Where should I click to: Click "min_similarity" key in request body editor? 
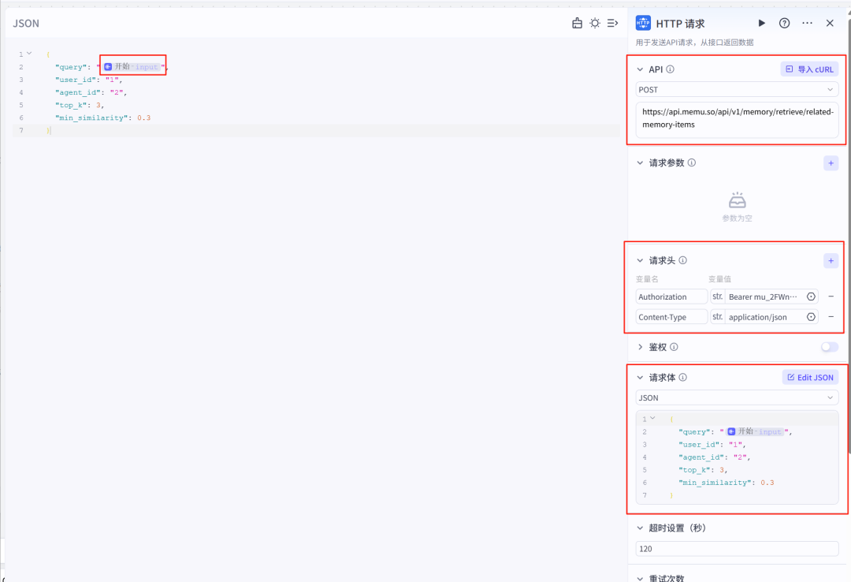point(715,483)
